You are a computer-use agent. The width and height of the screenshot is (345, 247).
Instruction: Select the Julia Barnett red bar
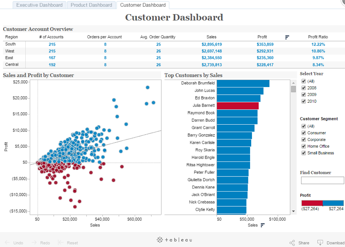click(237, 106)
